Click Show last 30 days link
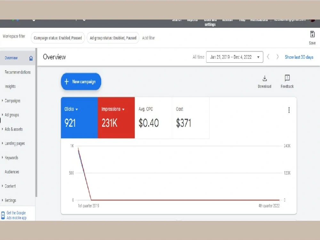This screenshot has width=320, height=240. click(x=299, y=57)
